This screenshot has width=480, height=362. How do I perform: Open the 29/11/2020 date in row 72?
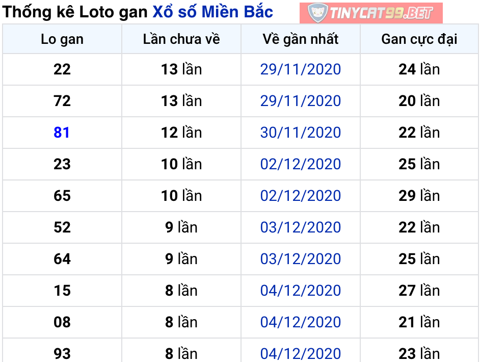301,101
